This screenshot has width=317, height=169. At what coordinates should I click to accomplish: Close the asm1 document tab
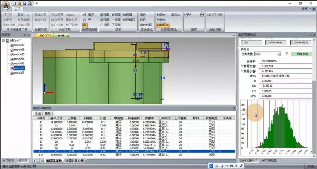pos(68,36)
